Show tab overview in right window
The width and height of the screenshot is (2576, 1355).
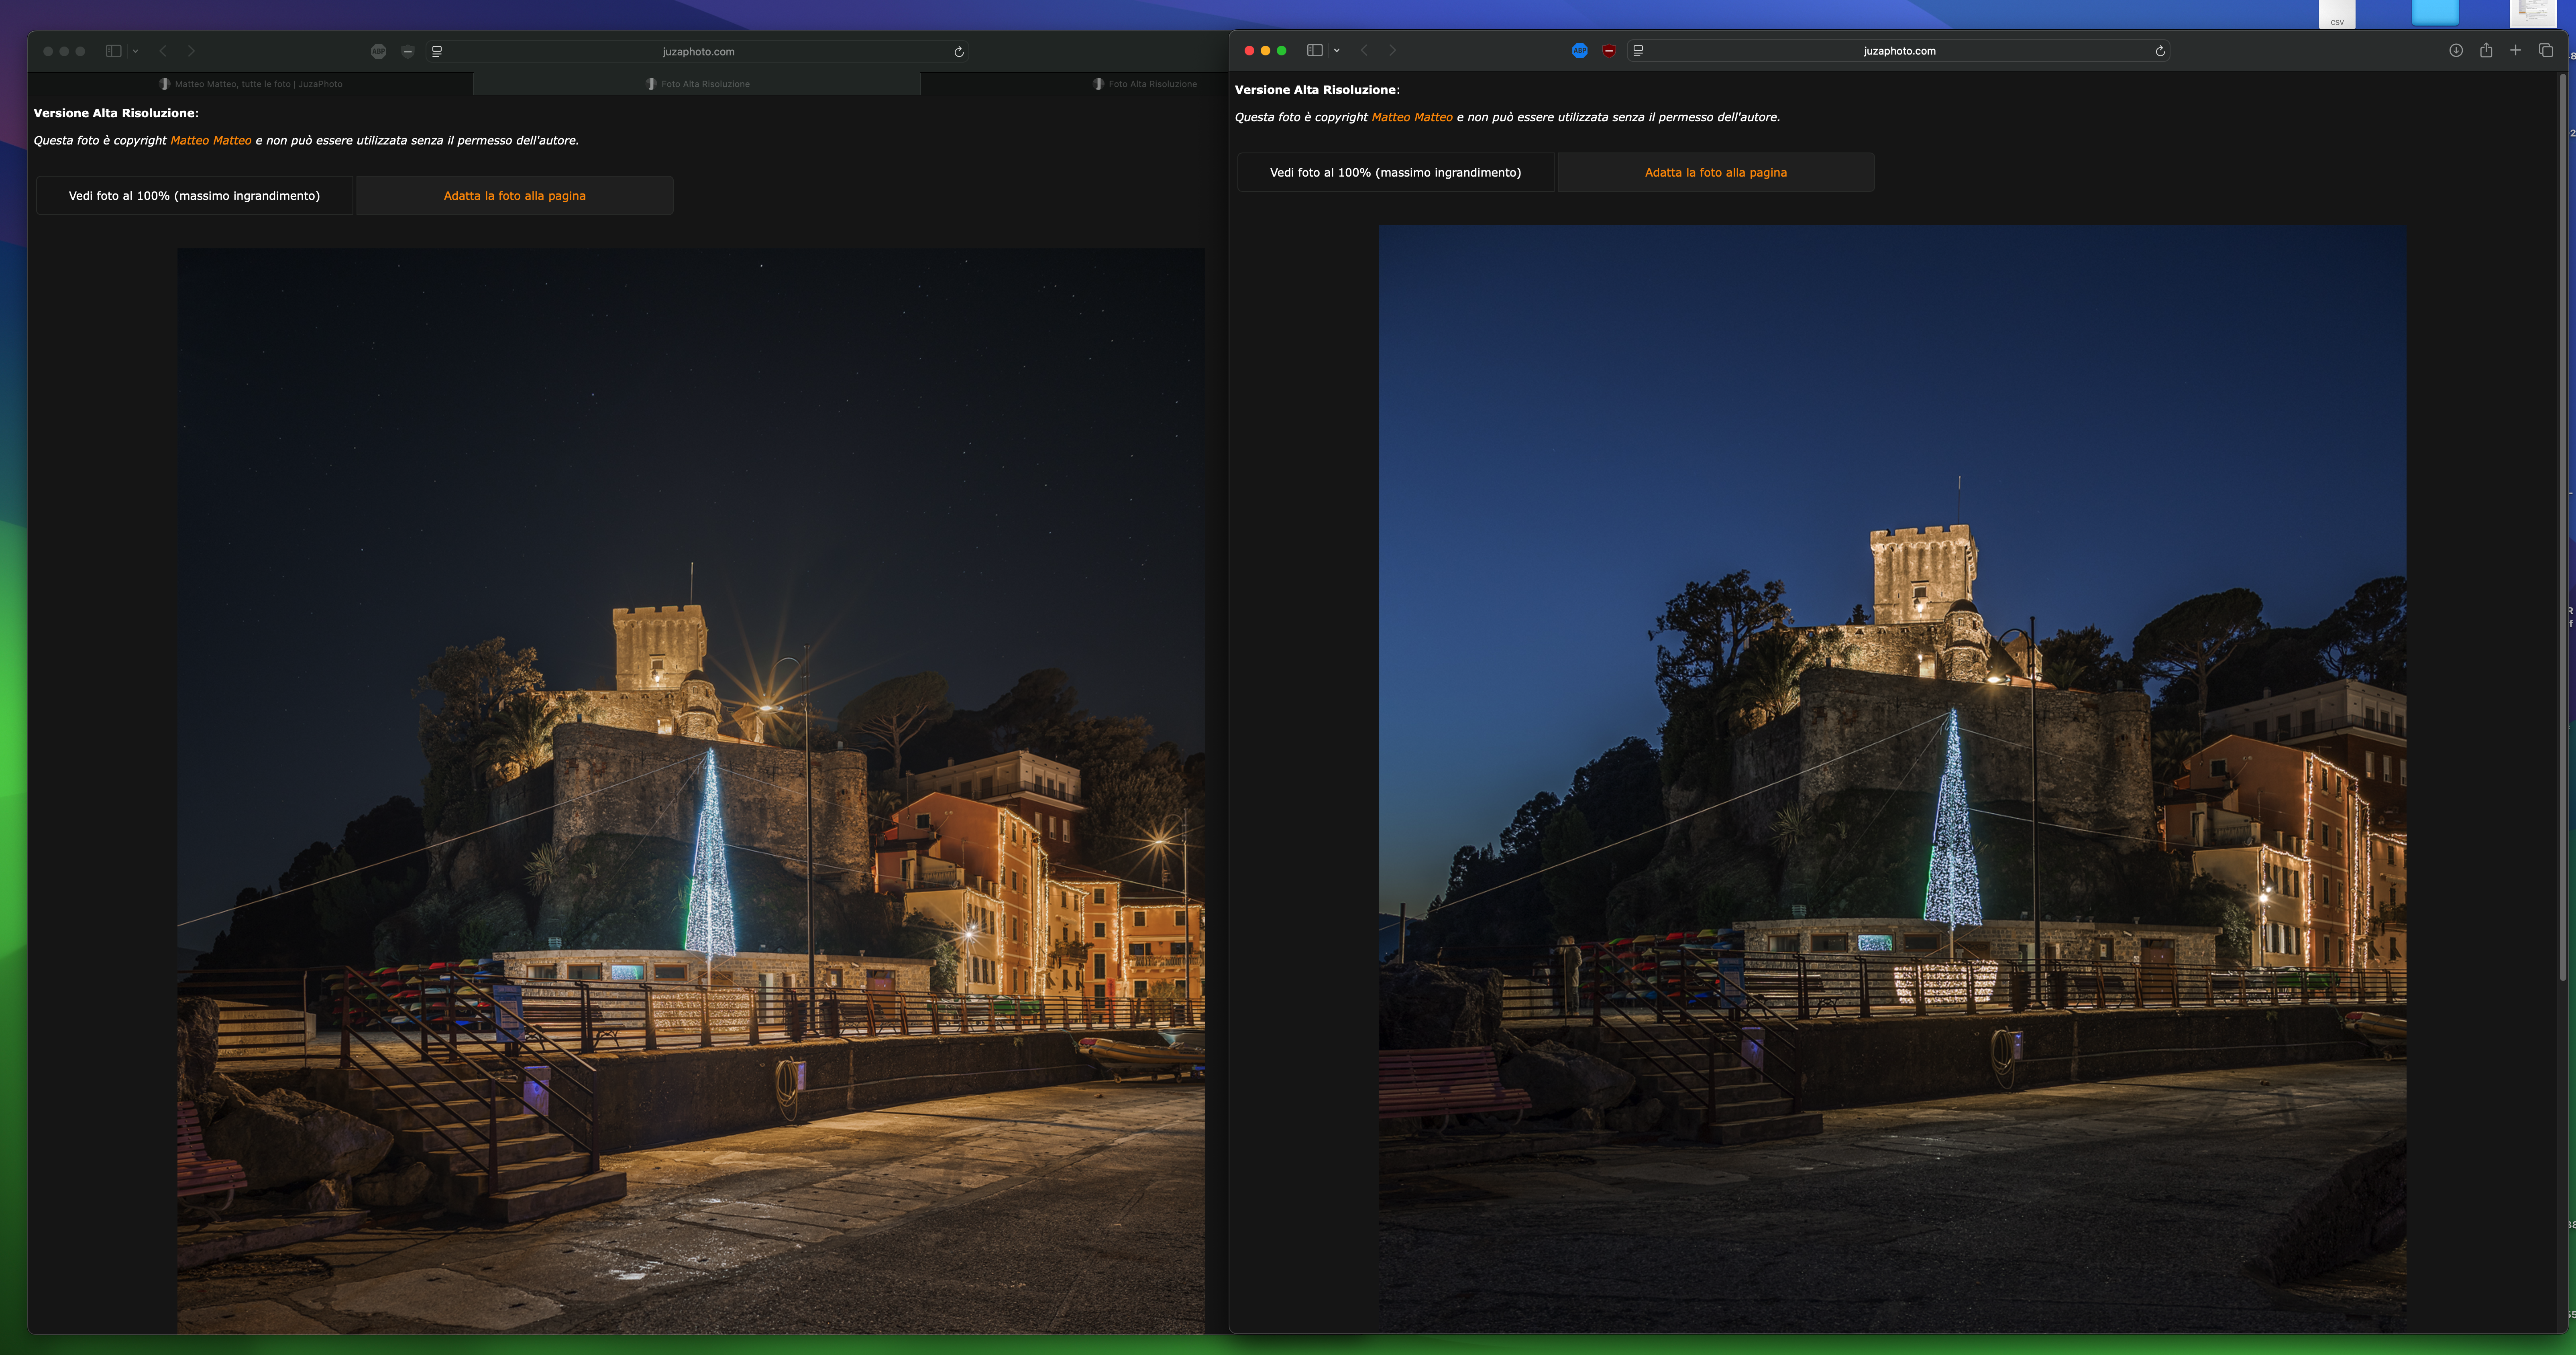[2545, 51]
